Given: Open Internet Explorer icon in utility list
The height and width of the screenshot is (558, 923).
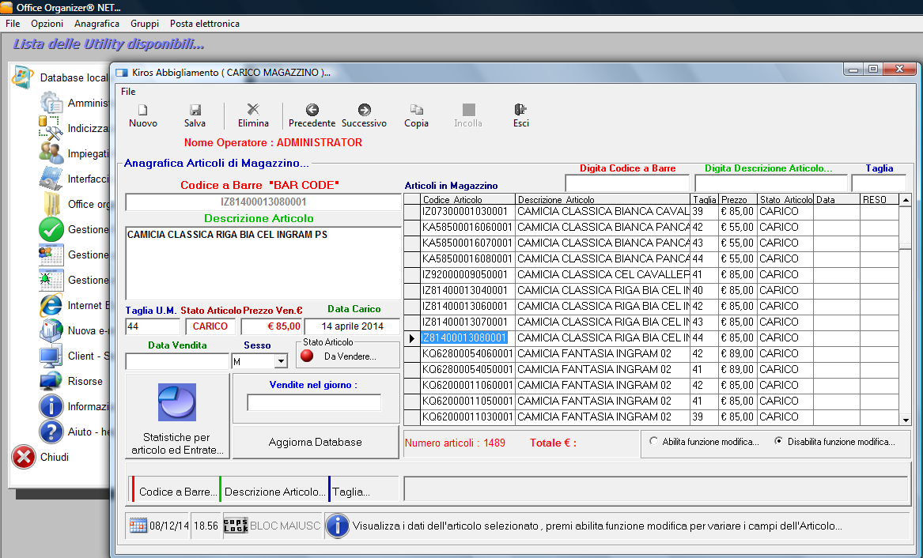Looking at the screenshot, I should (51, 305).
